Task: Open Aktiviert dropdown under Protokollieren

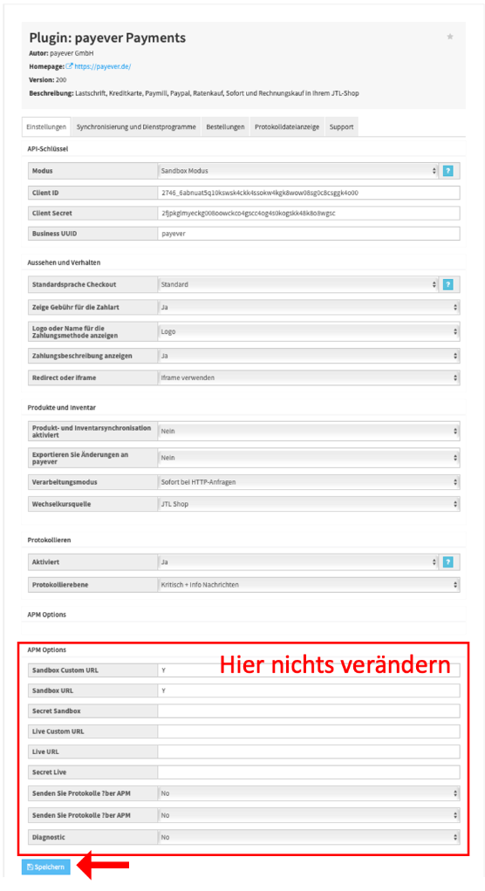Action: tap(298, 562)
